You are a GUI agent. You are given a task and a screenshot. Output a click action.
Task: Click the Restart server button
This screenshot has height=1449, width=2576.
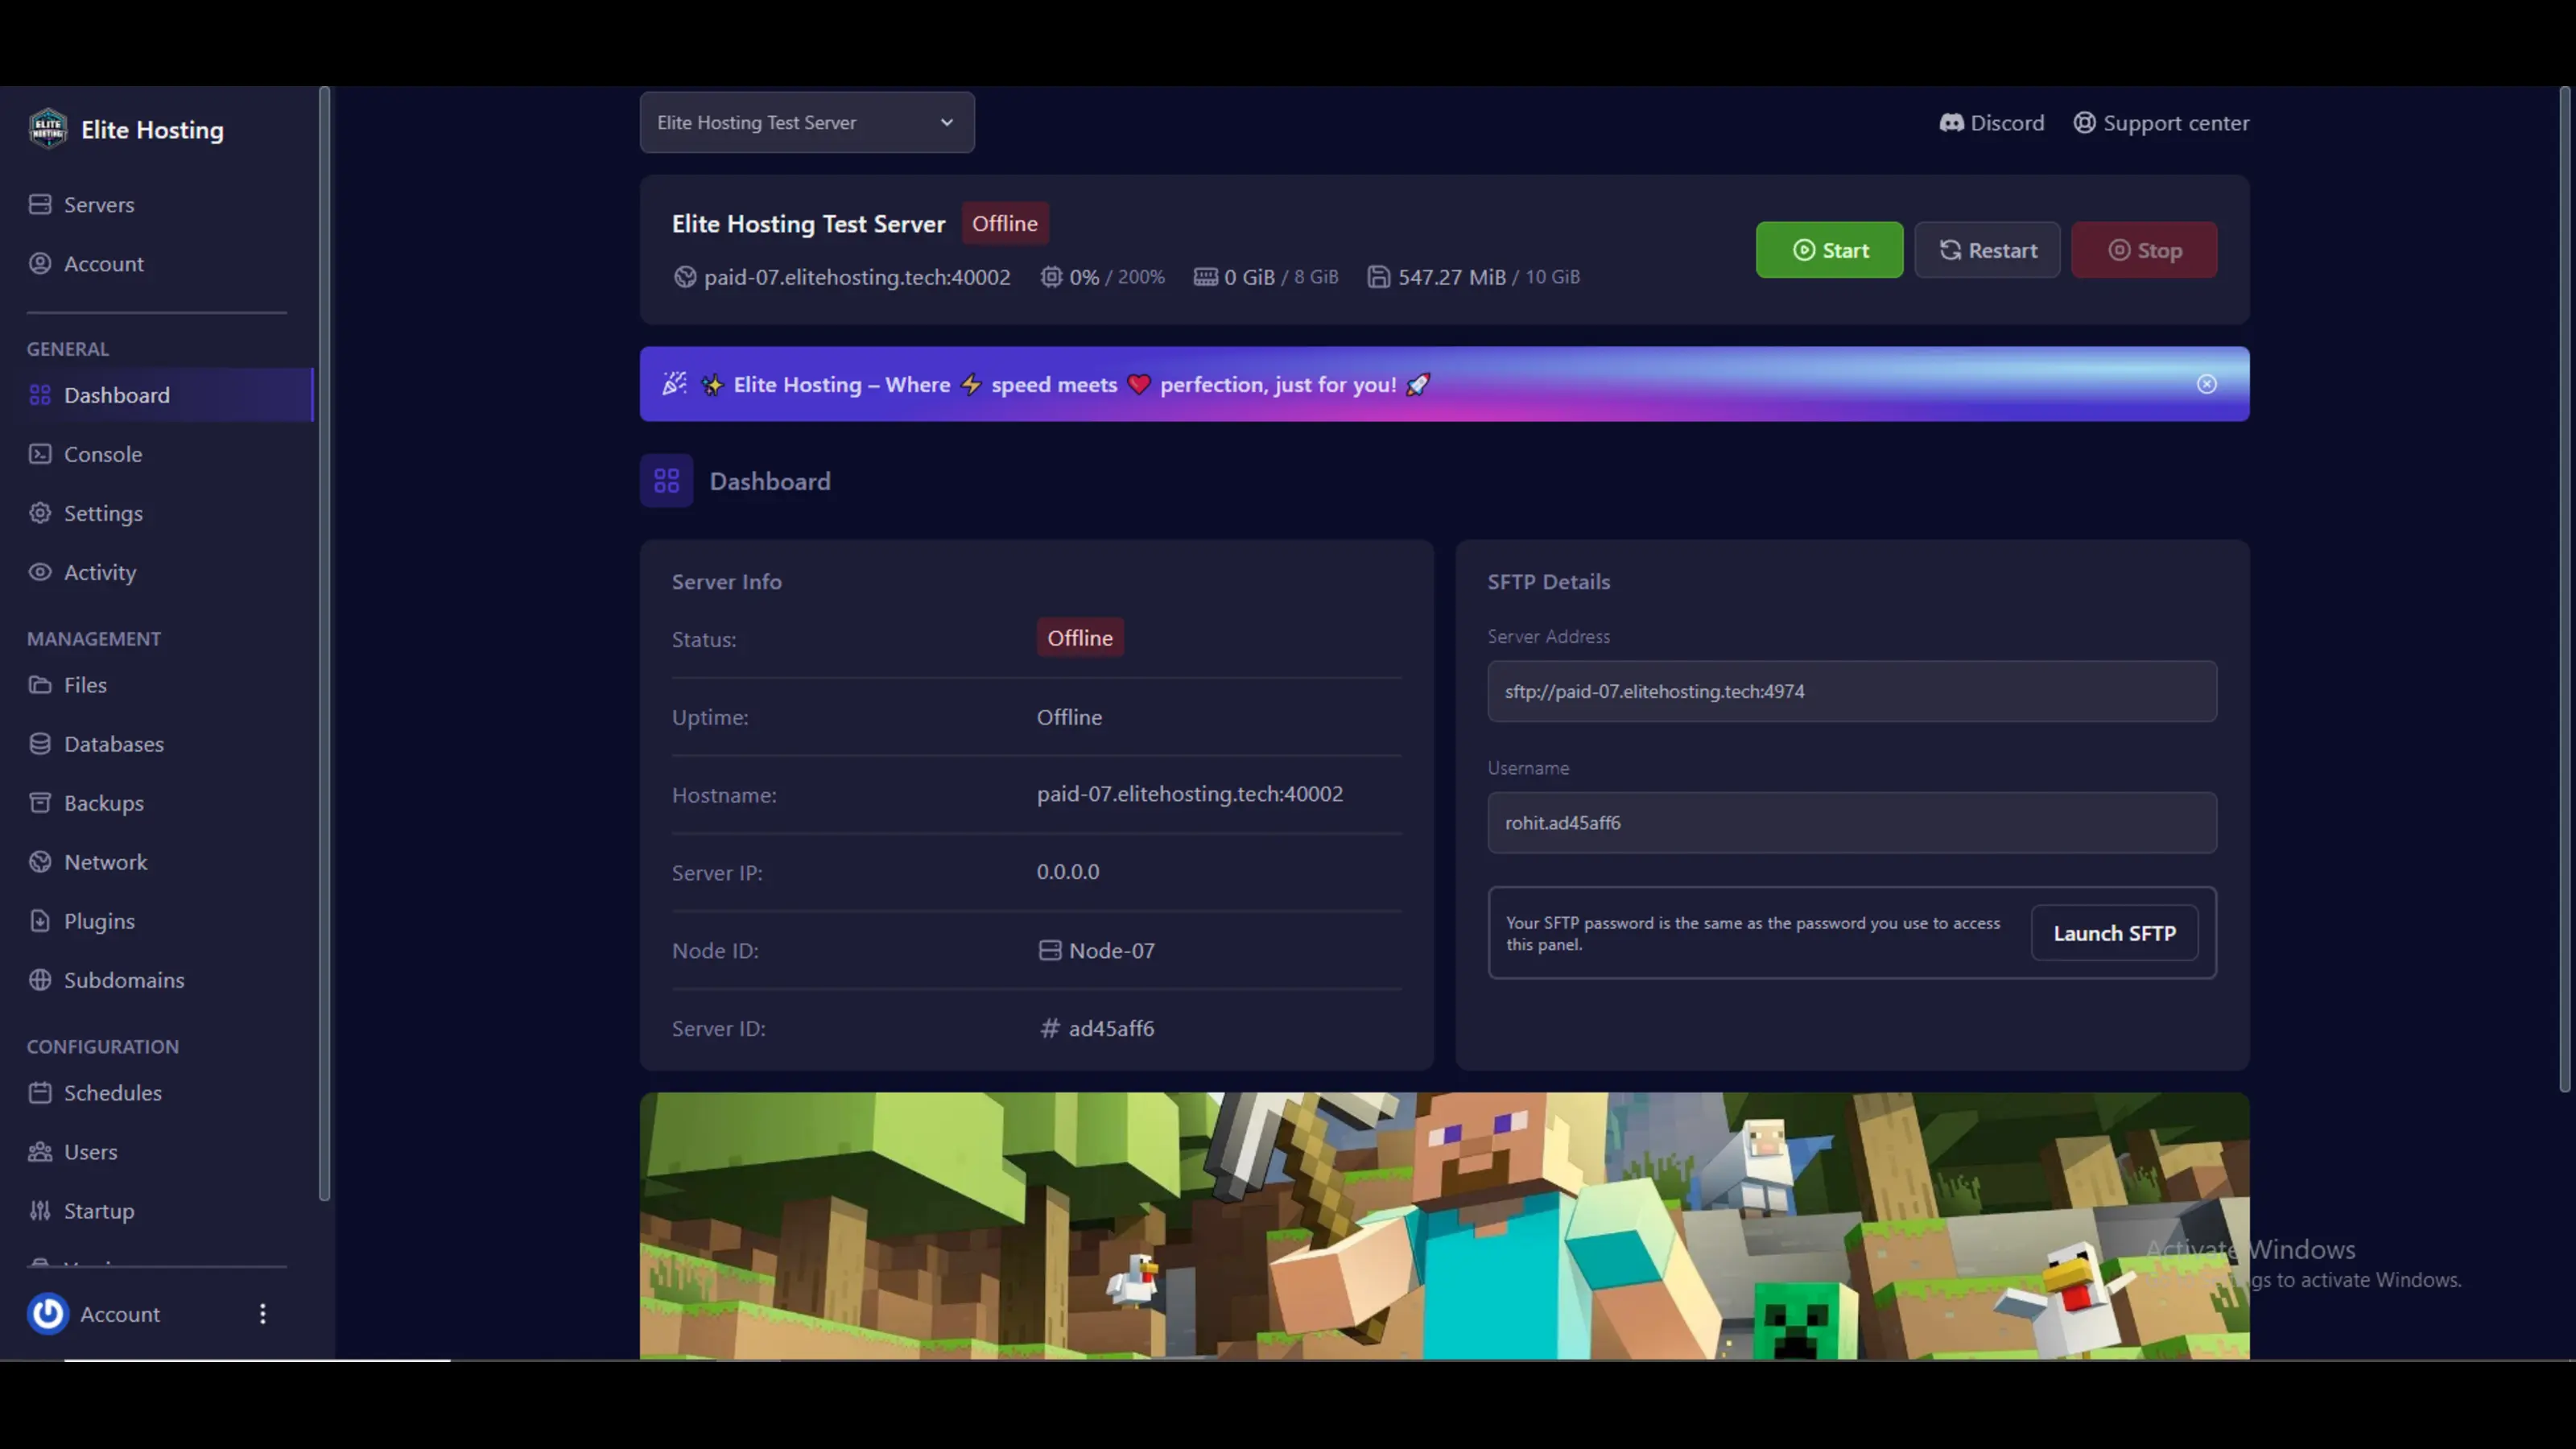1986,250
